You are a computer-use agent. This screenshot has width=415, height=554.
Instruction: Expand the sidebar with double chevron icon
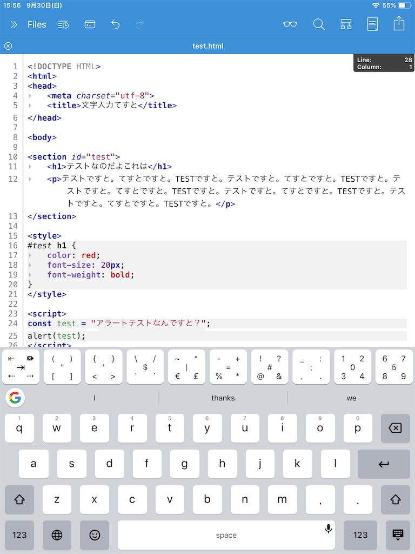coord(14,24)
